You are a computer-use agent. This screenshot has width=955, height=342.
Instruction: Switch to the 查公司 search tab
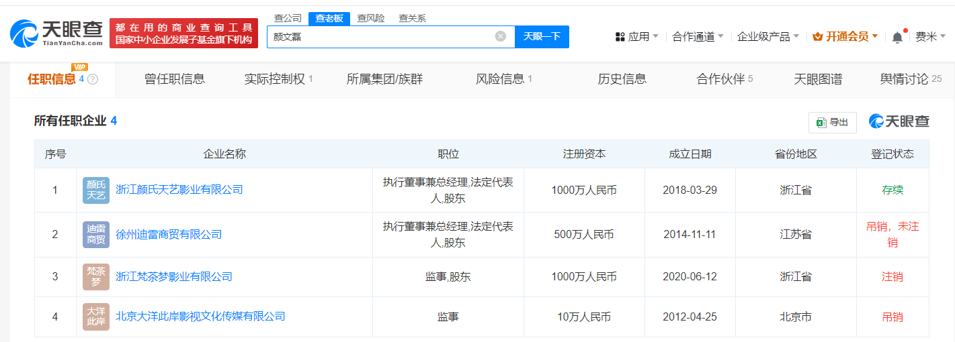288,18
